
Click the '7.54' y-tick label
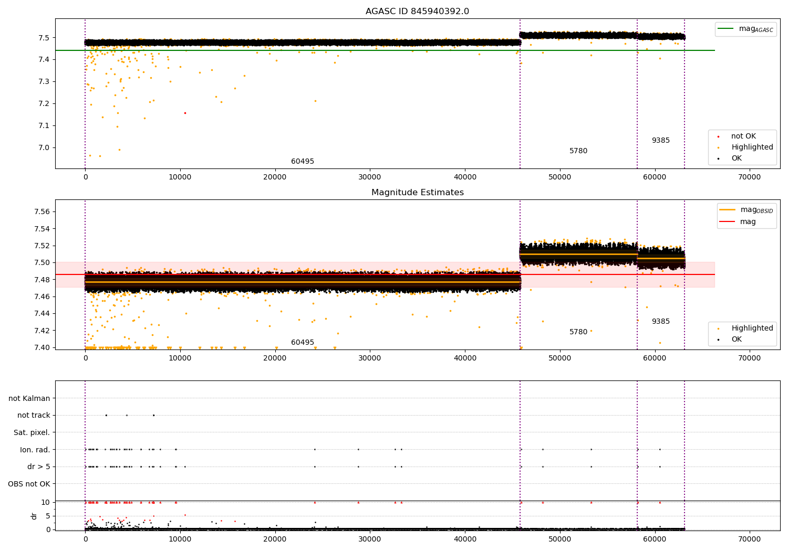[42, 229]
